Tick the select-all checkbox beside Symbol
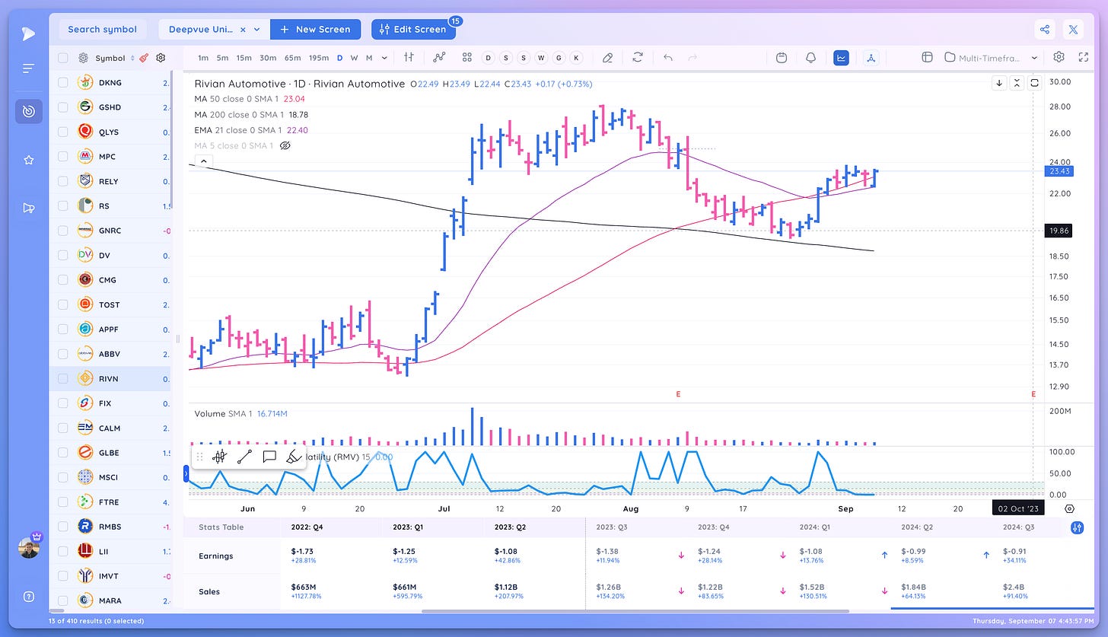This screenshot has width=1108, height=637. coord(62,58)
